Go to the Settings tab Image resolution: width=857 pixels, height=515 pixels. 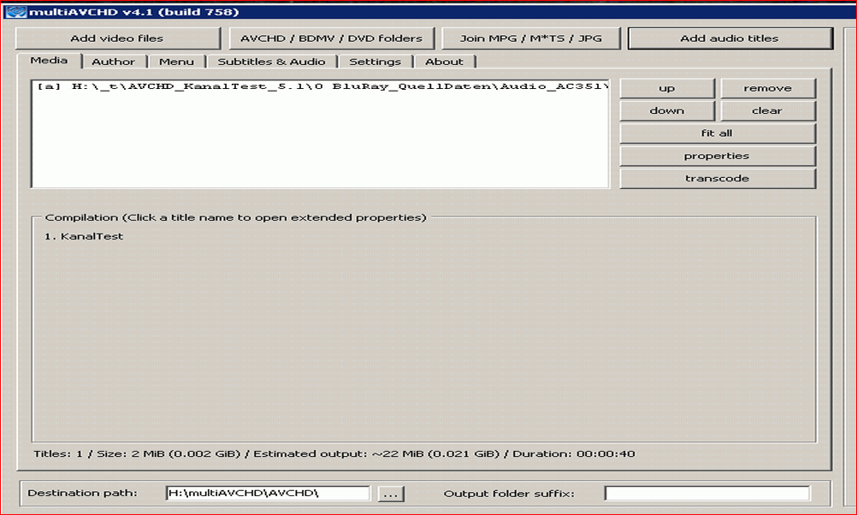click(375, 62)
